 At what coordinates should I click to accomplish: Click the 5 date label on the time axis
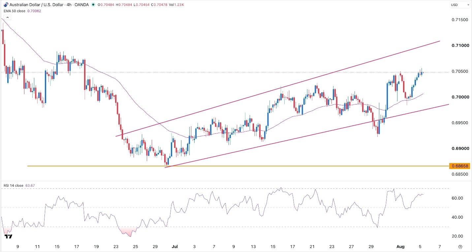(x=420, y=246)
